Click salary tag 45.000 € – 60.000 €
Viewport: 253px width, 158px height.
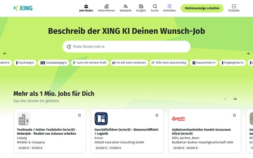[x=185, y=148]
